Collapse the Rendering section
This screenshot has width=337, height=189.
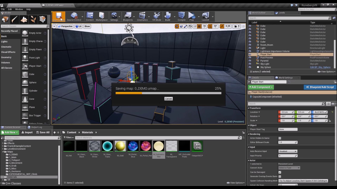pyautogui.click(x=249, y=134)
